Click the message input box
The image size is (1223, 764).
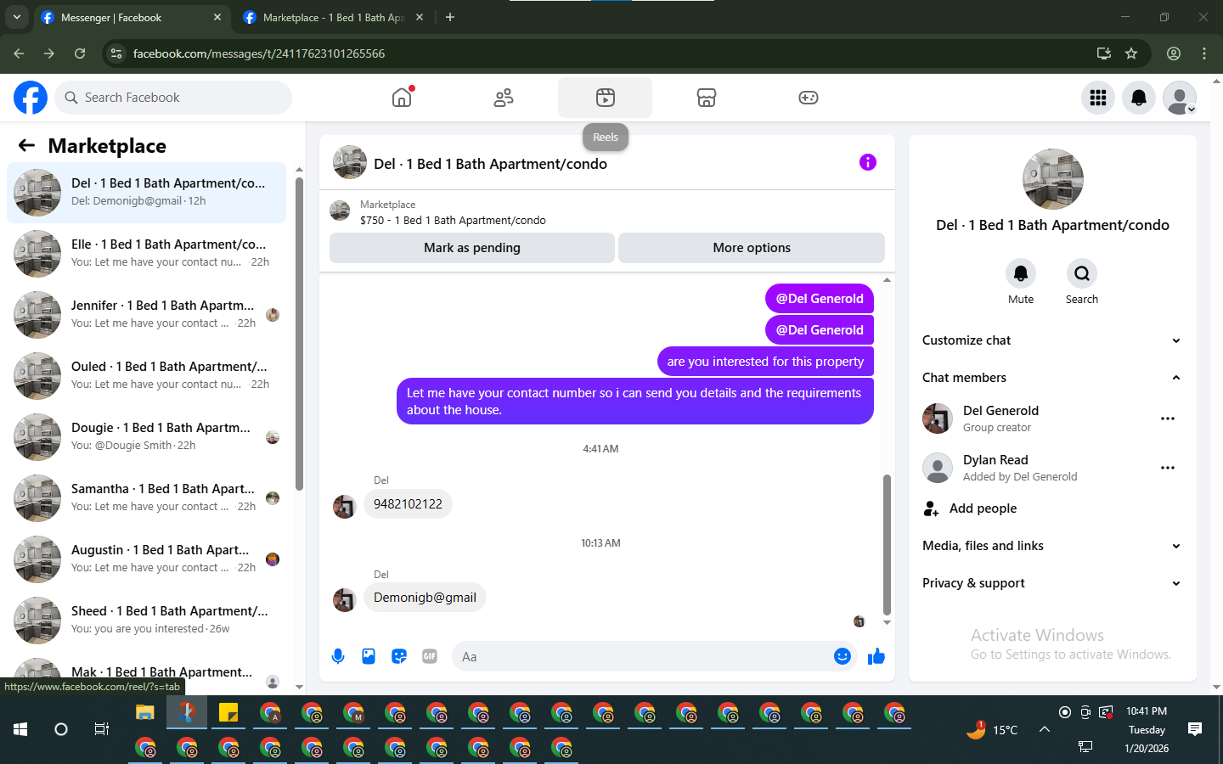641,656
